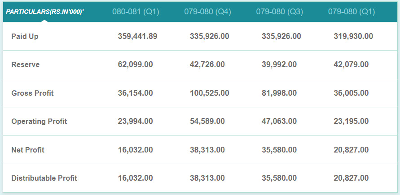400x195 pixels.
Task: Select the 079-080 (Q1) column header
Action: click(351, 12)
